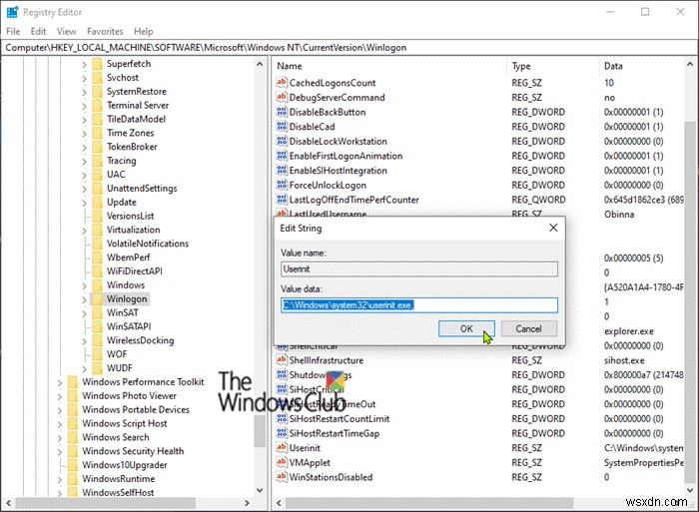This screenshot has height=512, width=699.
Task: Click the ForceUnlockLogon DWORD icon
Action: click(282, 185)
